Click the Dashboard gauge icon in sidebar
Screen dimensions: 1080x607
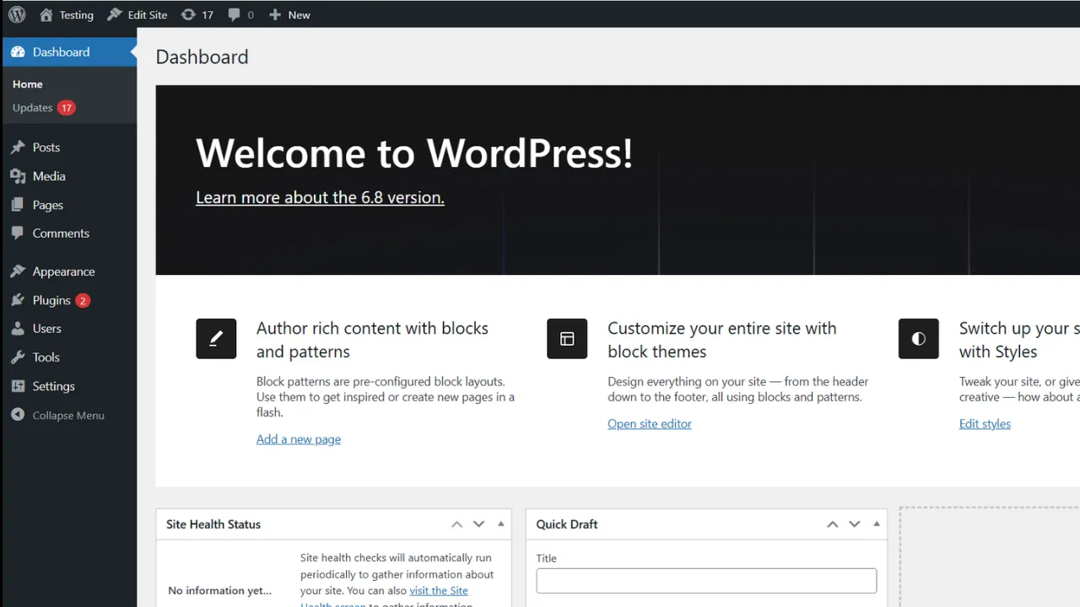[18, 51]
